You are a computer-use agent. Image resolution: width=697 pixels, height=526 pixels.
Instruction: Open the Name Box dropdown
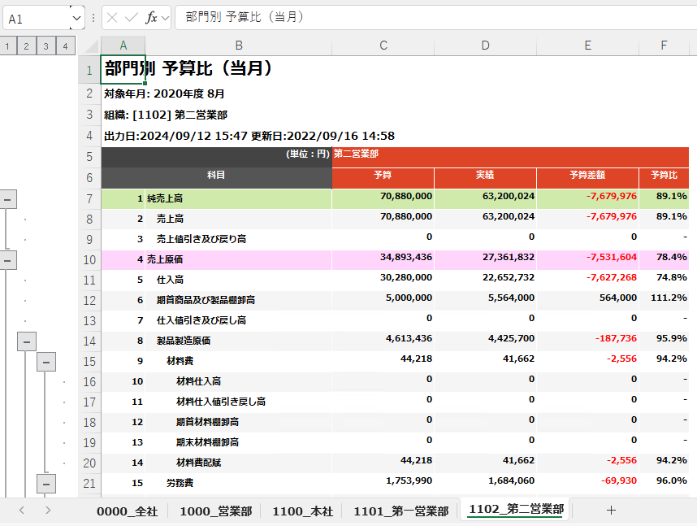[x=76, y=16]
